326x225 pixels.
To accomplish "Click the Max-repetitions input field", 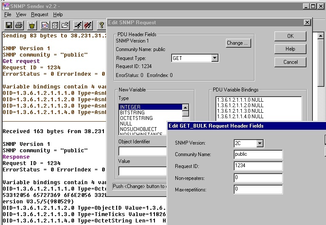I will [258, 189].
